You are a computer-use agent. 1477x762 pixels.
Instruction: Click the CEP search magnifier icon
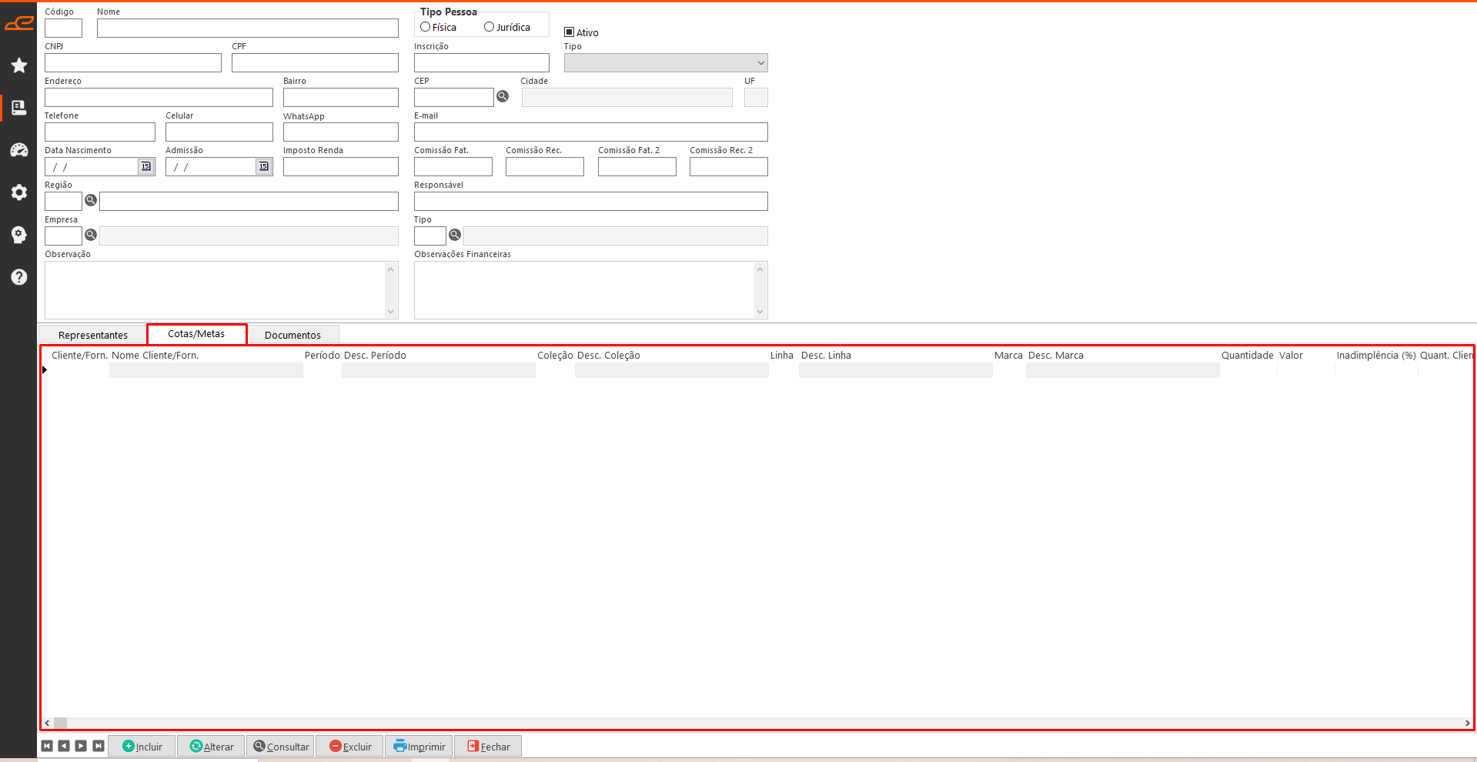tap(503, 96)
